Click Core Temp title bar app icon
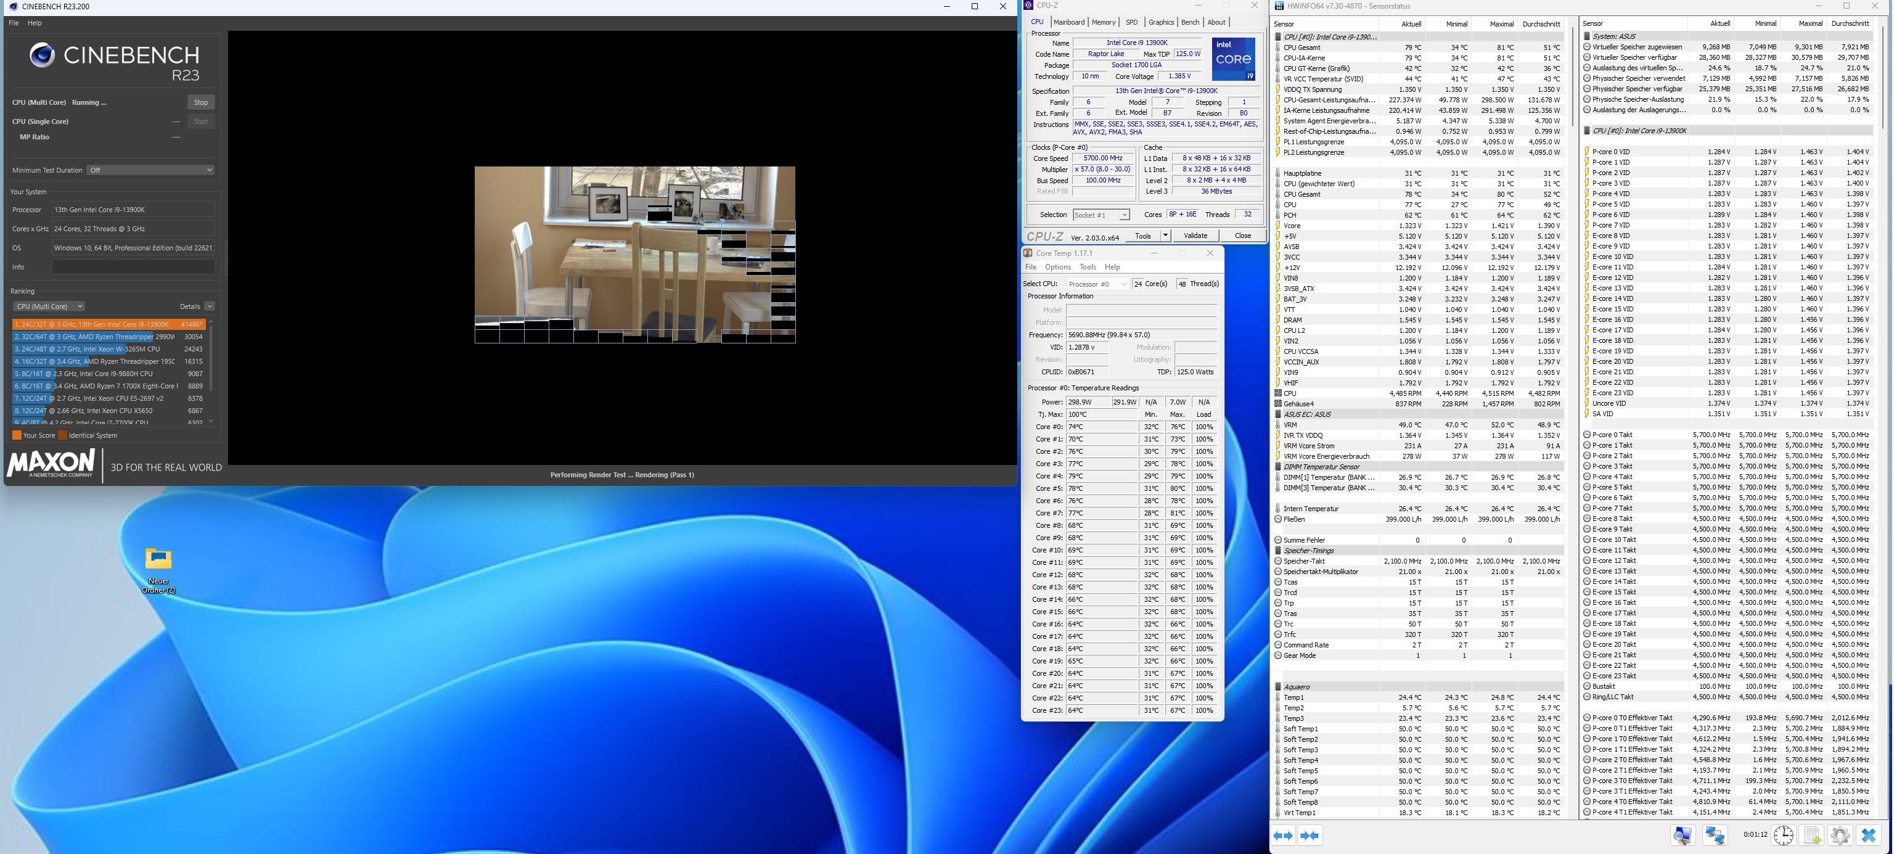This screenshot has width=1894, height=854. tap(1028, 253)
